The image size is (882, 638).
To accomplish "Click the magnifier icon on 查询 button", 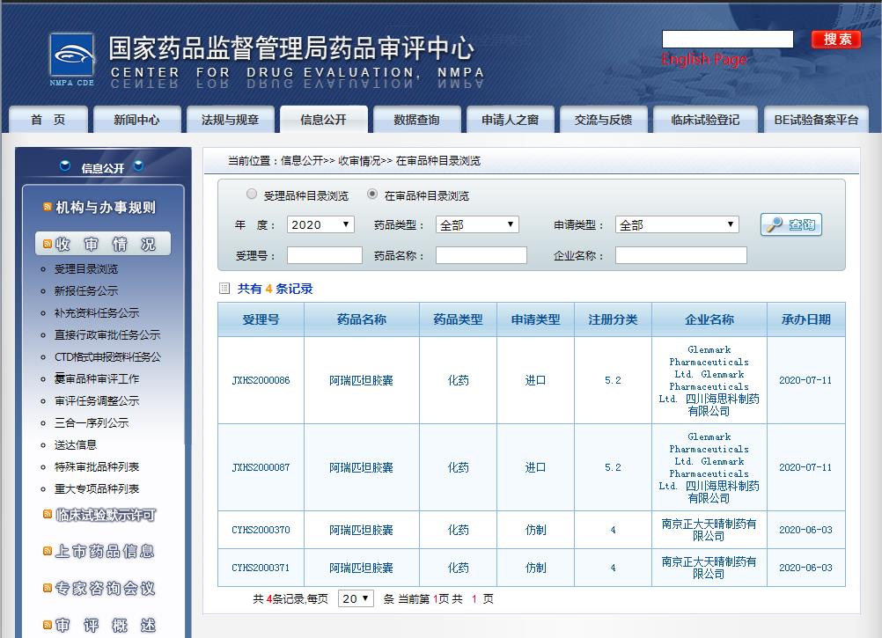I will pyautogui.click(x=775, y=224).
